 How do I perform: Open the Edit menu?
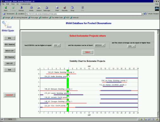pos(8,4)
